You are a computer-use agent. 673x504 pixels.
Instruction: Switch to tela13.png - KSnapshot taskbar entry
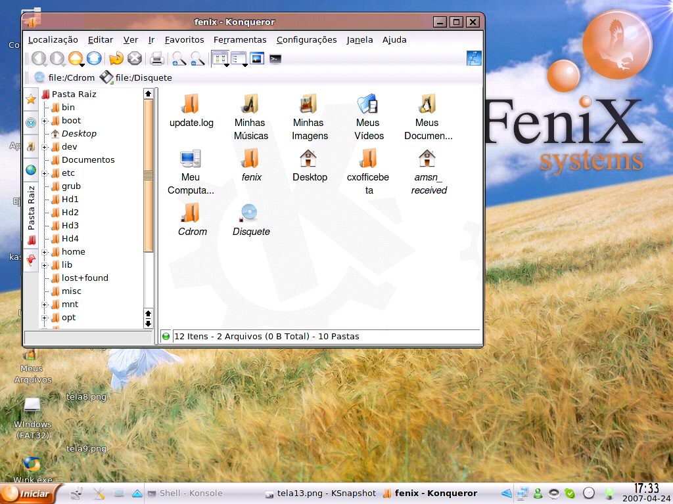pos(321,493)
